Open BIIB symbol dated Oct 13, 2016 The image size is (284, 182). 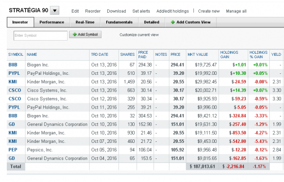[x=13, y=65]
